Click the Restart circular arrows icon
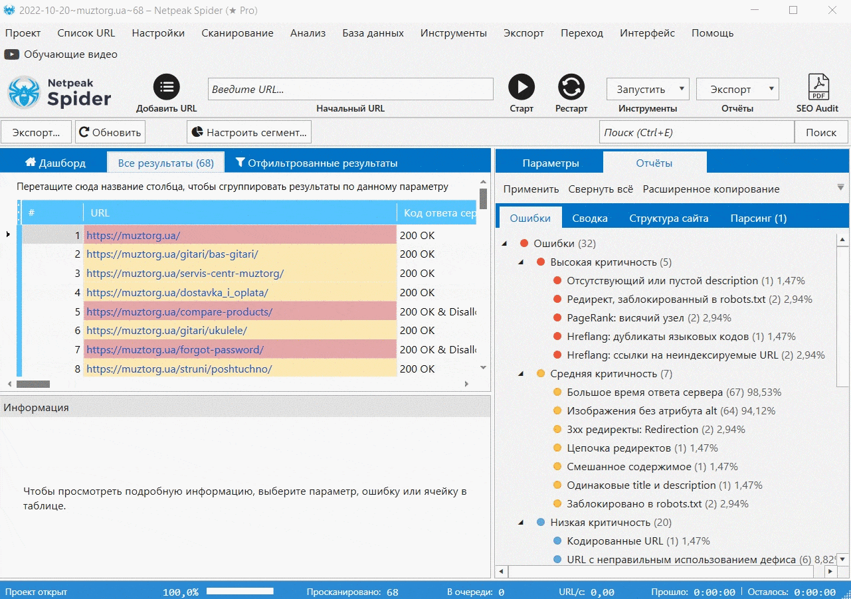The width and height of the screenshot is (851, 599). (x=571, y=87)
